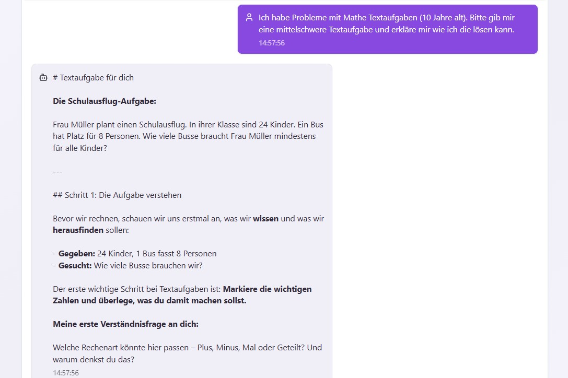Viewport: 568px width, 378px height.
Task: Select 'Meine erste Verständnisfrage an dich:'
Action: click(128, 324)
